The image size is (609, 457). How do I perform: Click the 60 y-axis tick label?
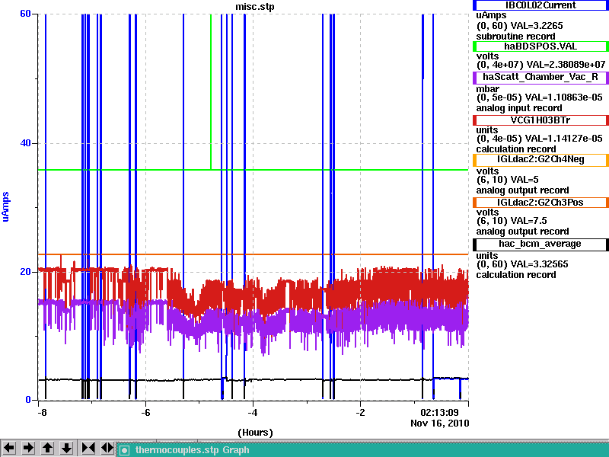(25, 14)
